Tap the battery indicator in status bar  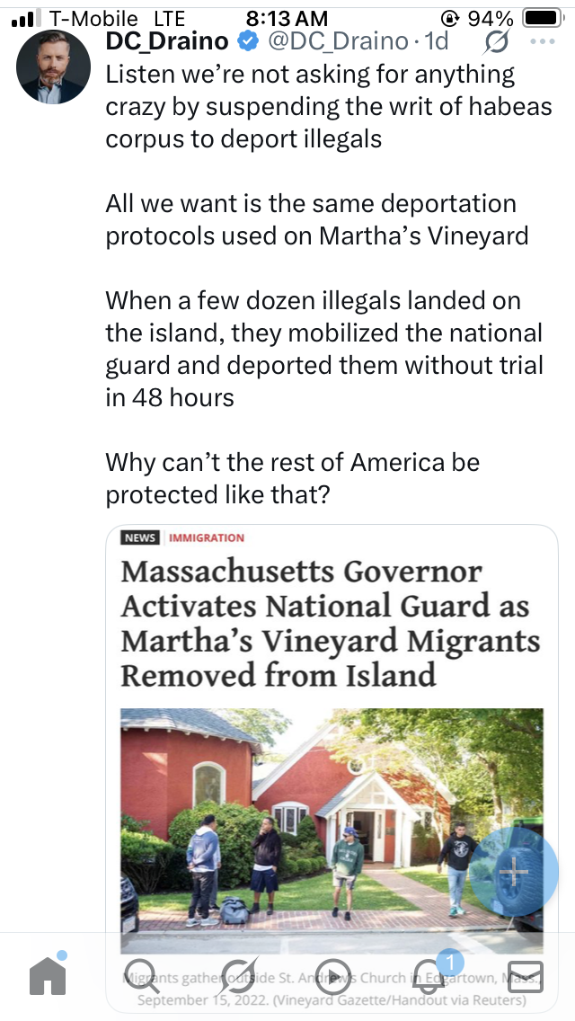point(541,18)
